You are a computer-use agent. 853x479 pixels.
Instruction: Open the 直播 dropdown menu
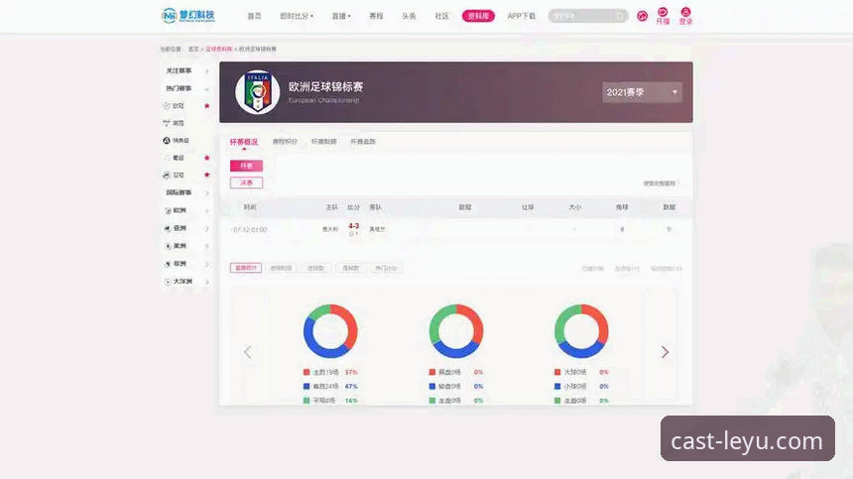click(x=341, y=16)
